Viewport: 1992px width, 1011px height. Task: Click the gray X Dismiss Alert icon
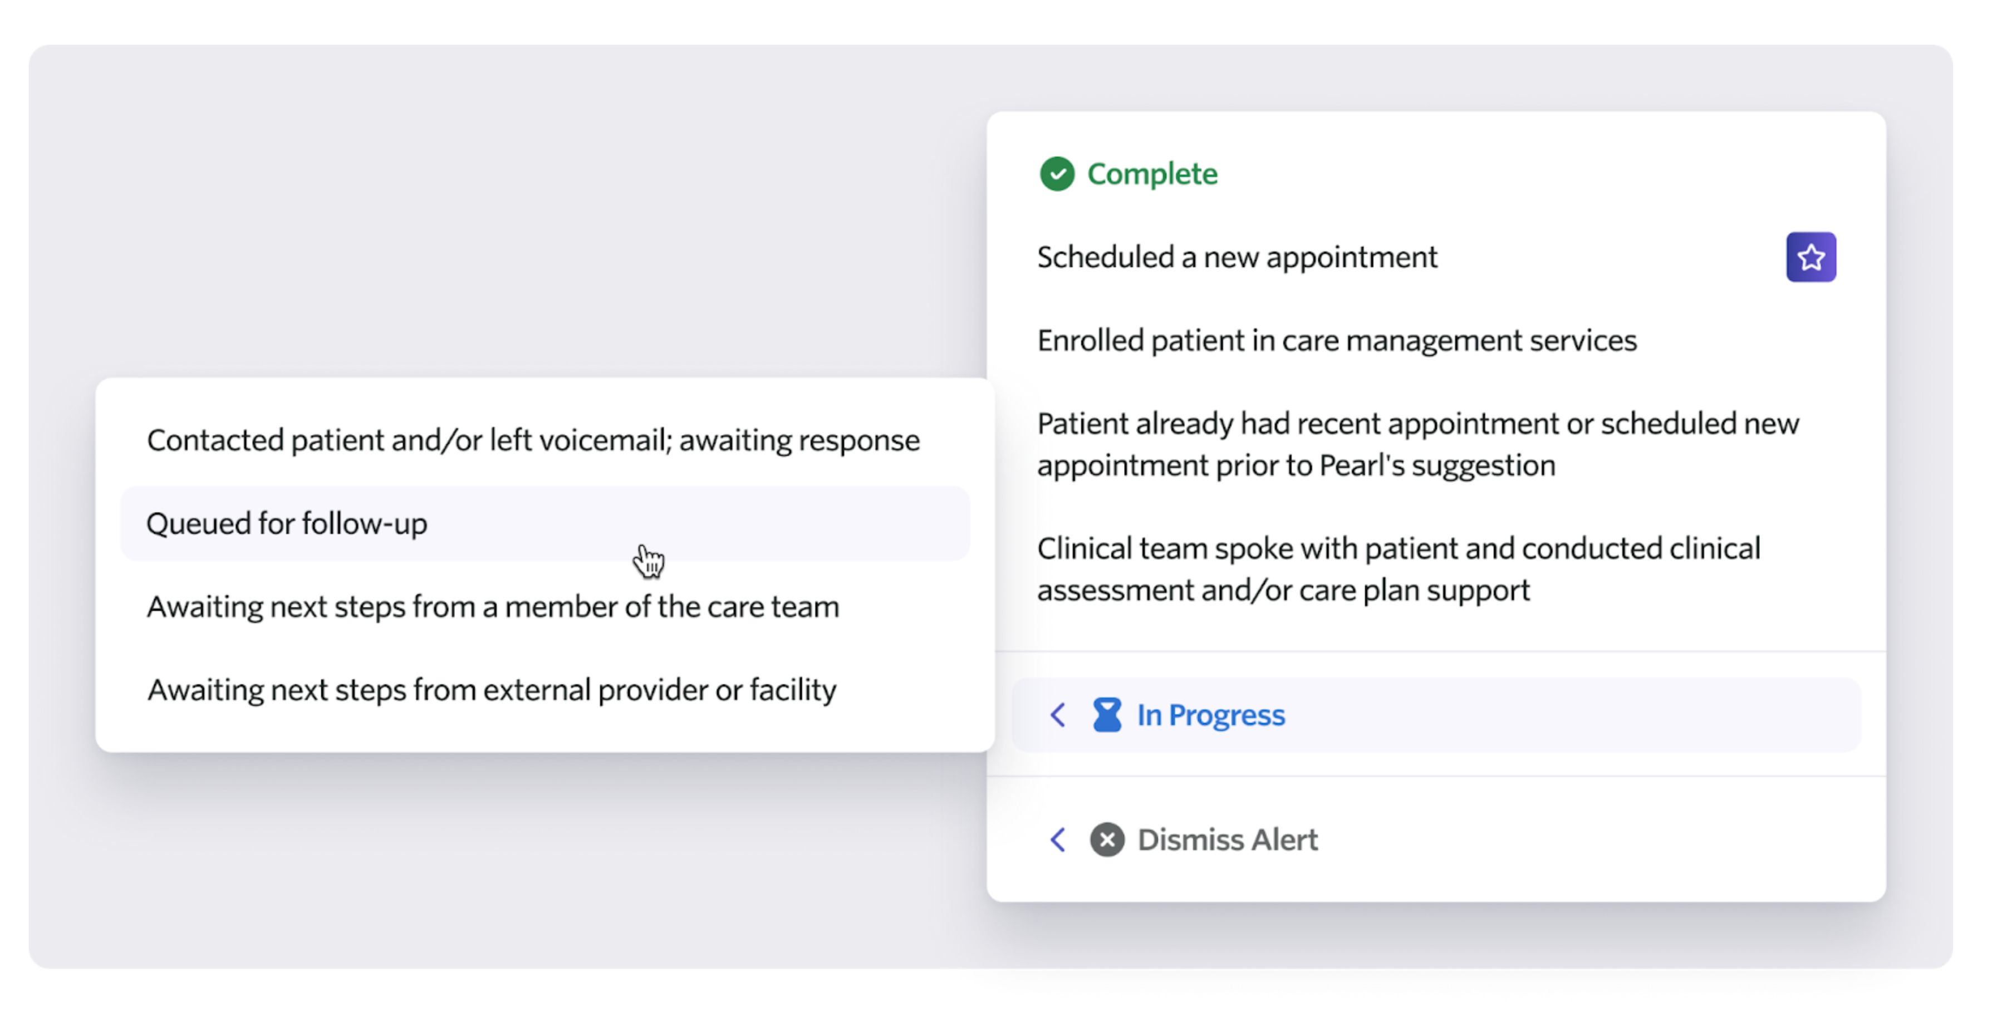click(1107, 840)
